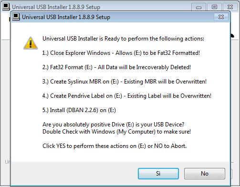Click the dialog's title bar text

[x=66, y=17]
